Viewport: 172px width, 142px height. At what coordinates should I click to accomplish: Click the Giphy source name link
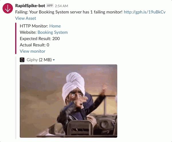32,60
